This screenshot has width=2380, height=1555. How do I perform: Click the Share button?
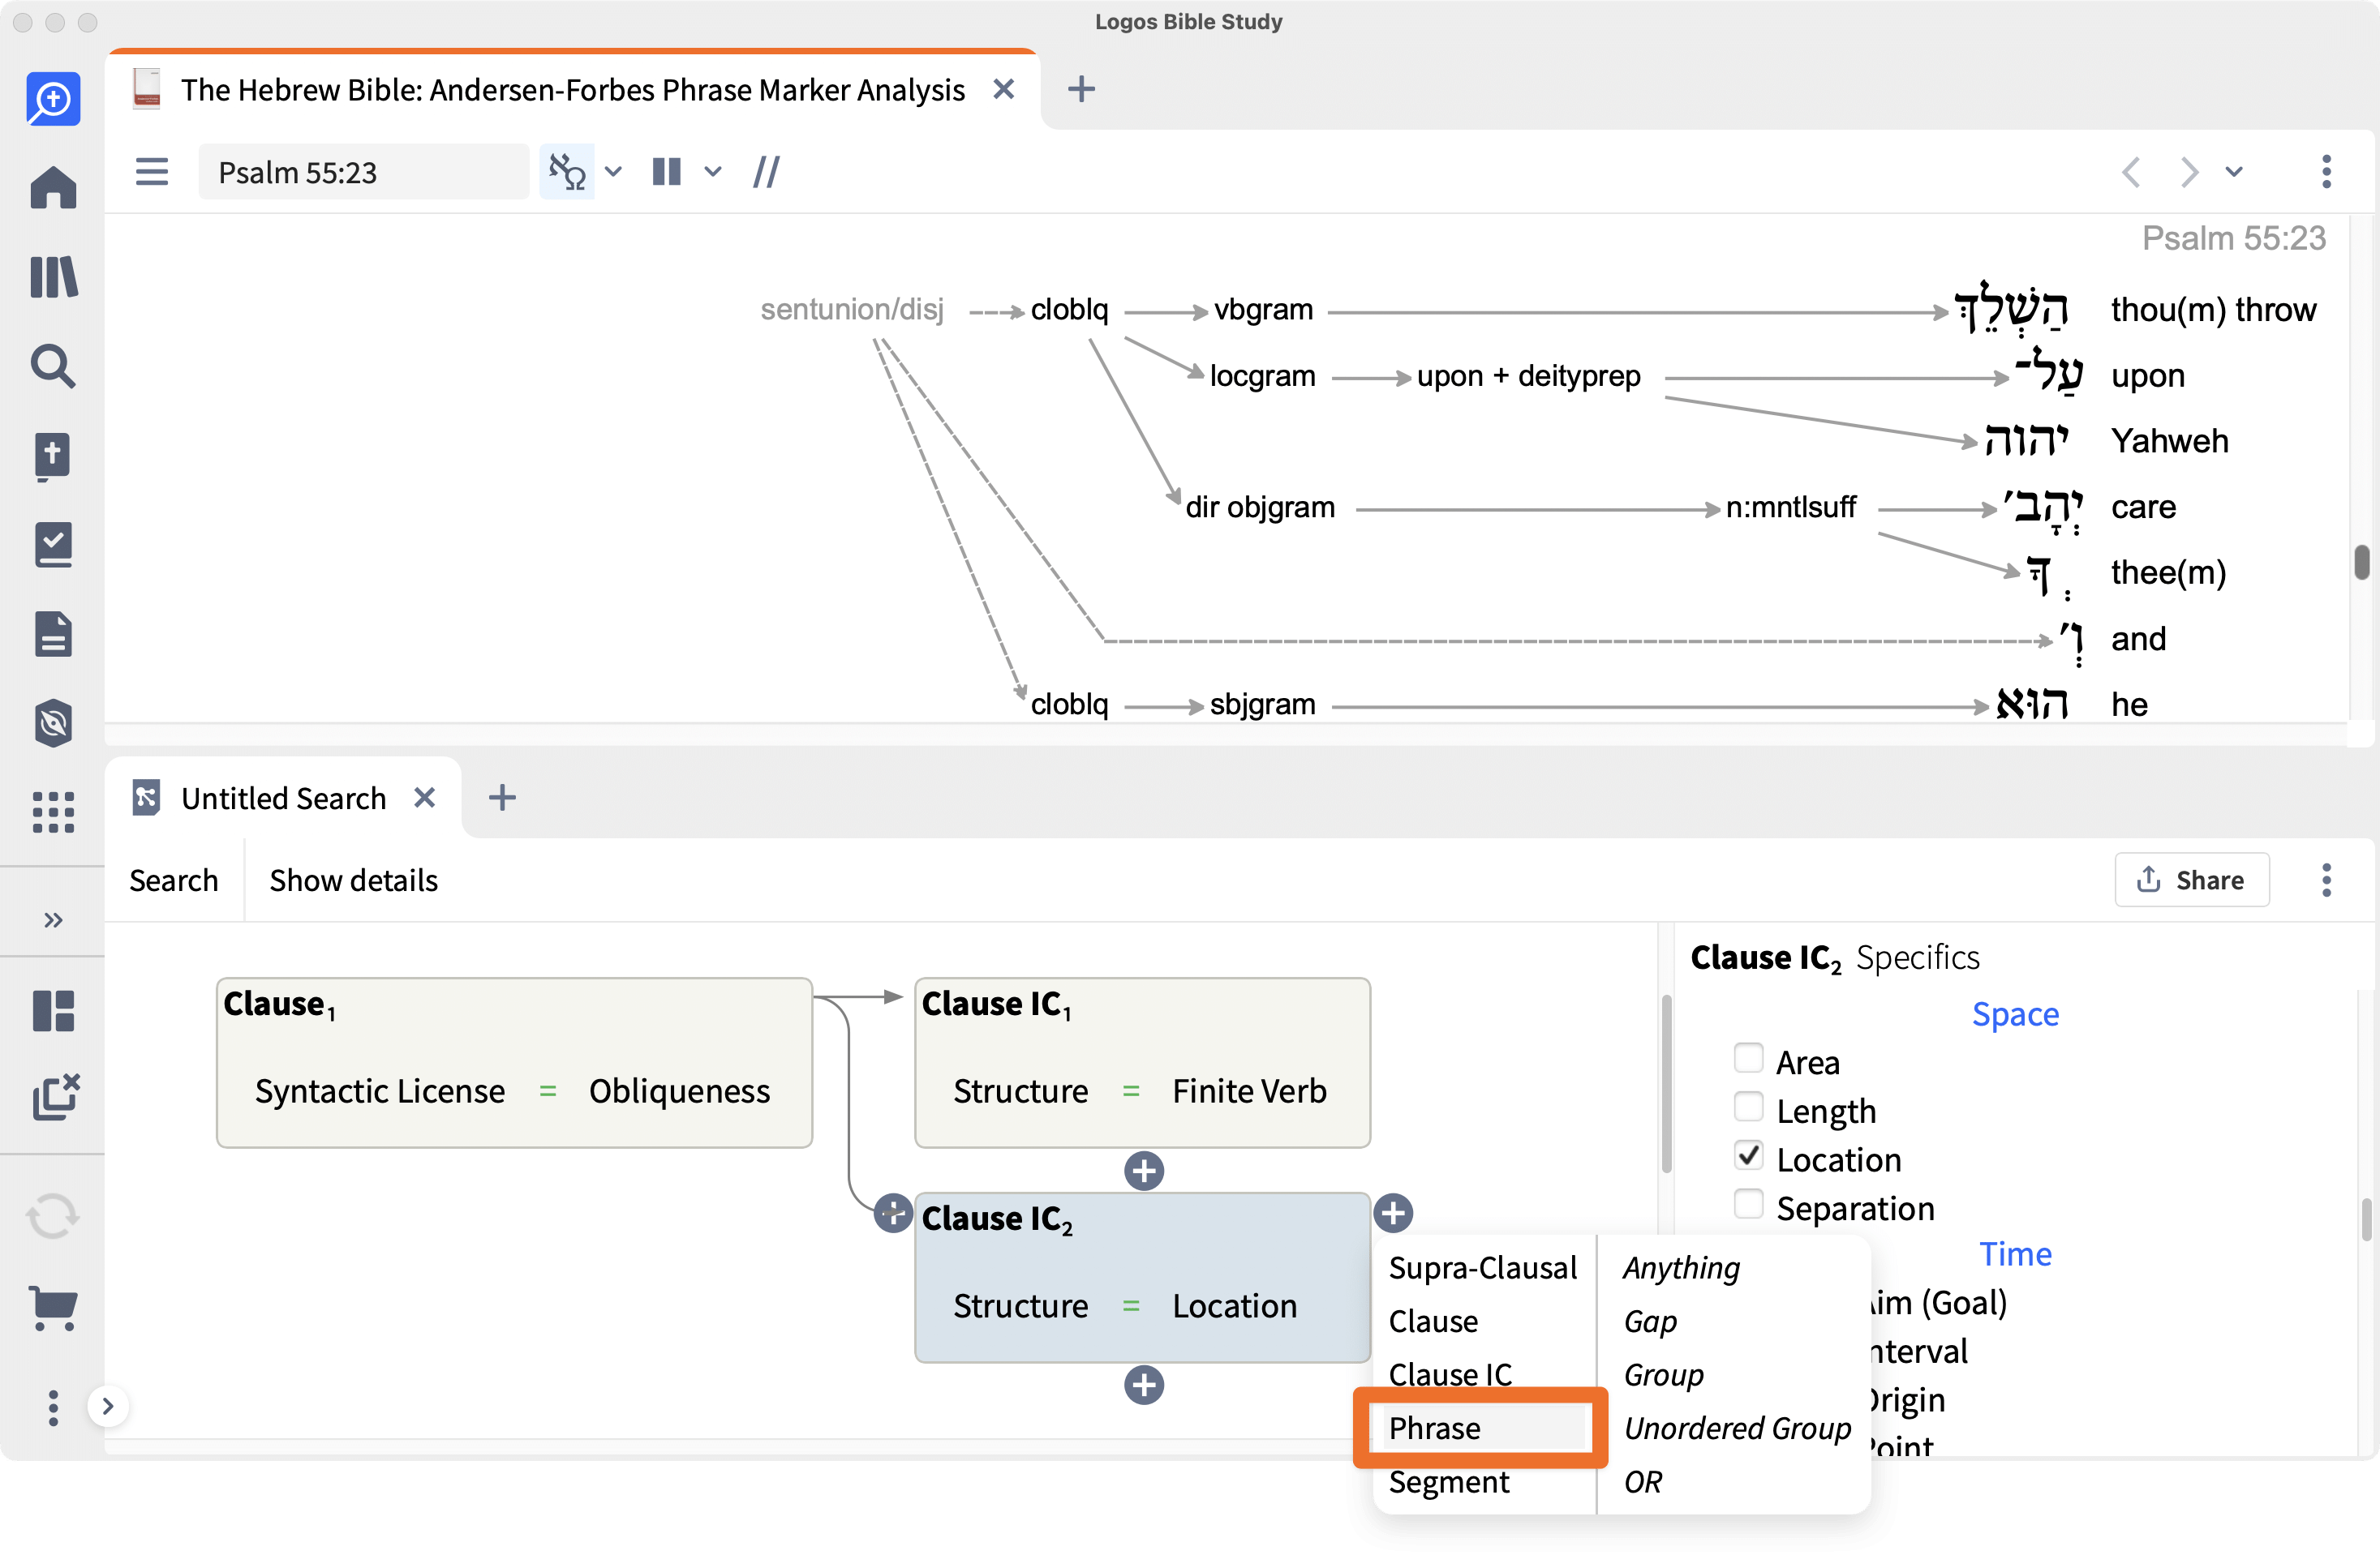point(2191,880)
